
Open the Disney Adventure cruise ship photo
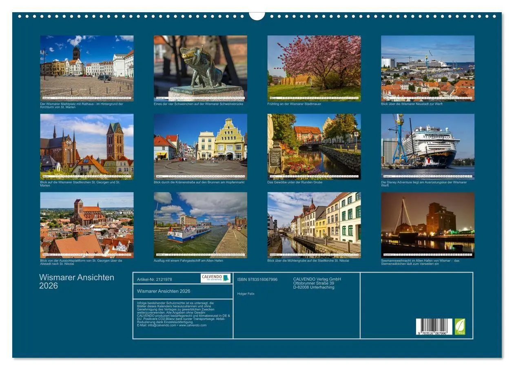click(428, 147)
